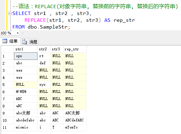Collapse the SELECT statement code block
Image resolution: width=181 pixels, height=134 pixels.
(10, 14)
